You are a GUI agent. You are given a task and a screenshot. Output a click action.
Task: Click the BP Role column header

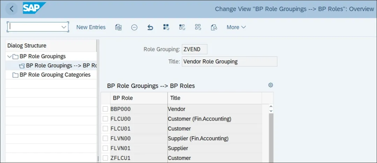[123, 98]
